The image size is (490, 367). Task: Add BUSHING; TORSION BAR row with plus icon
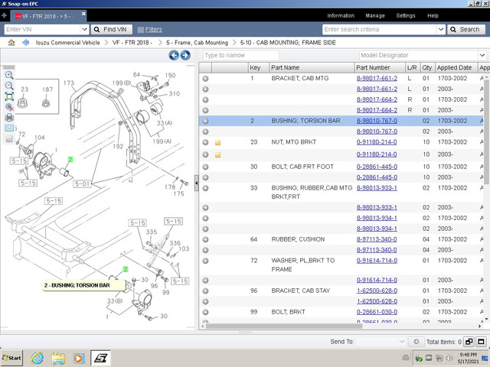coord(205,121)
